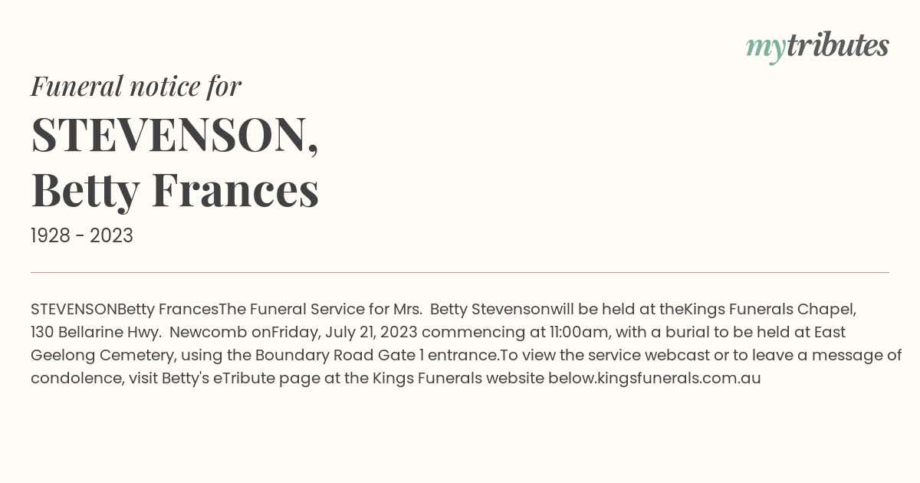
Task: Click the horizontal divider line
Action: click(x=460, y=272)
